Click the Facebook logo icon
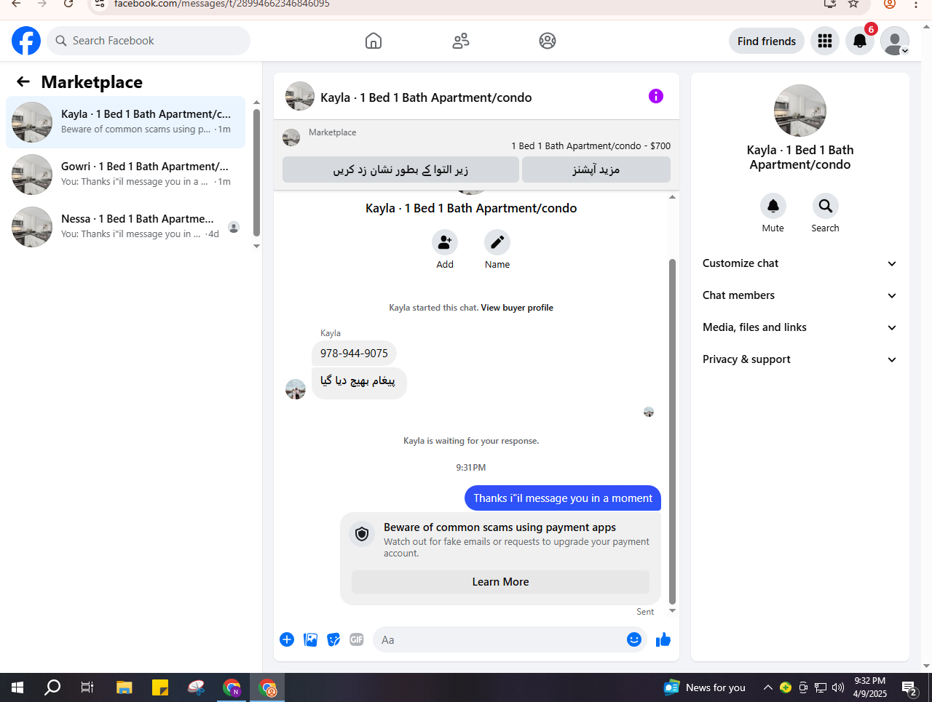This screenshot has width=932, height=702. pyautogui.click(x=26, y=41)
